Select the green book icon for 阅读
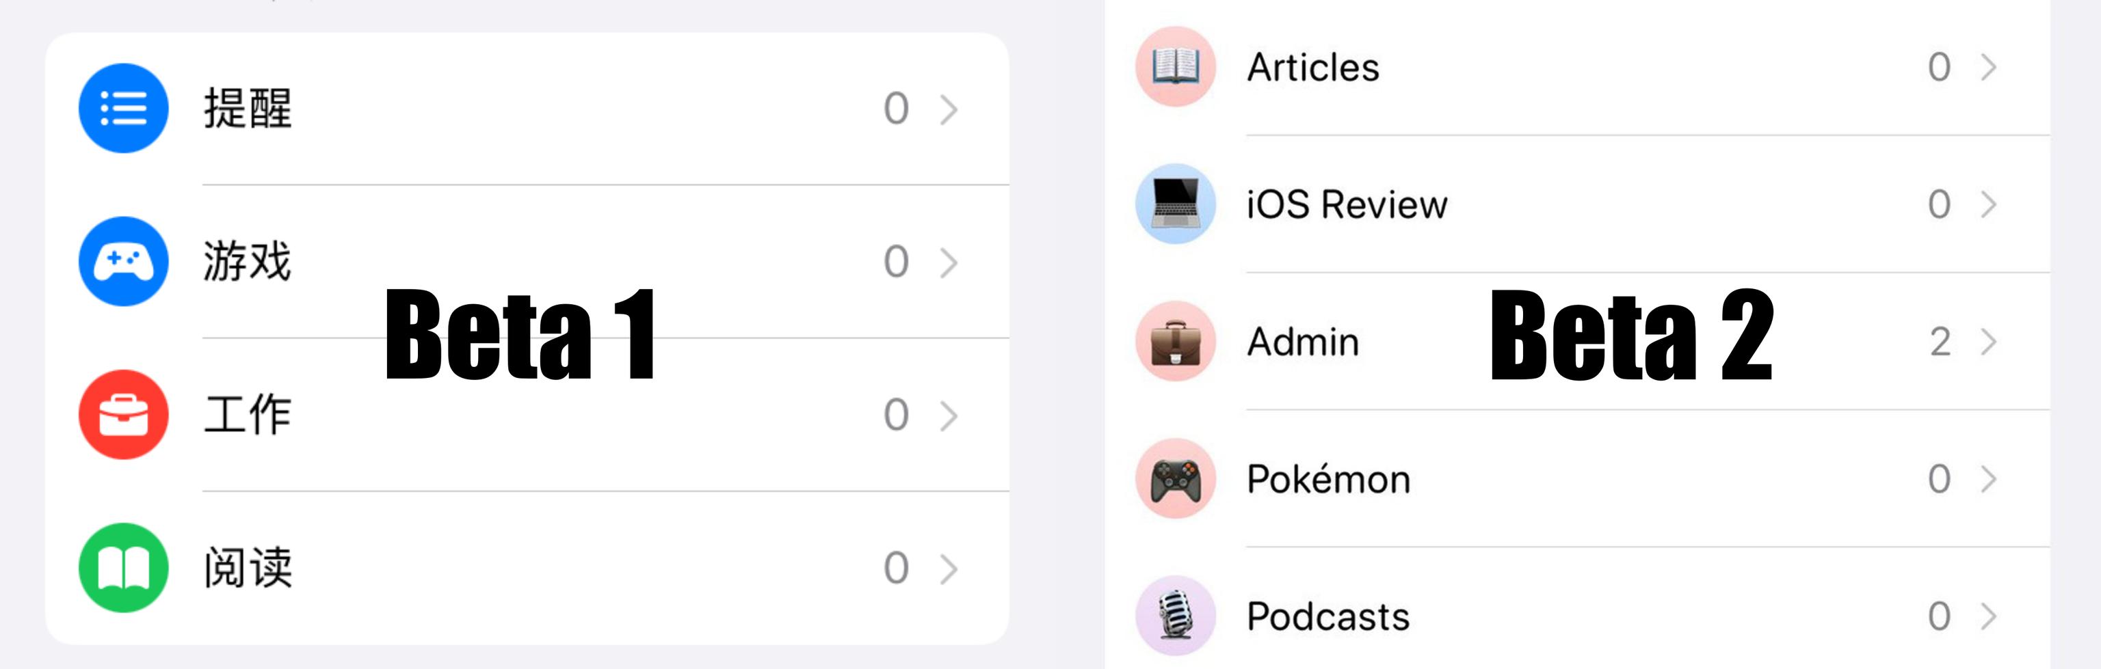The height and width of the screenshot is (669, 2101). (124, 568)
